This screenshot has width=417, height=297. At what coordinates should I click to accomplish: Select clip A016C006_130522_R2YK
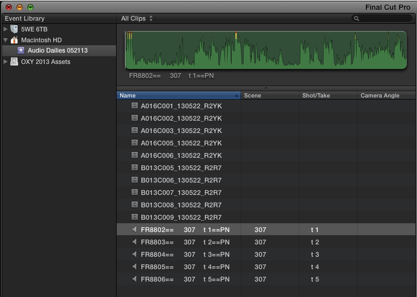[181, 155]
